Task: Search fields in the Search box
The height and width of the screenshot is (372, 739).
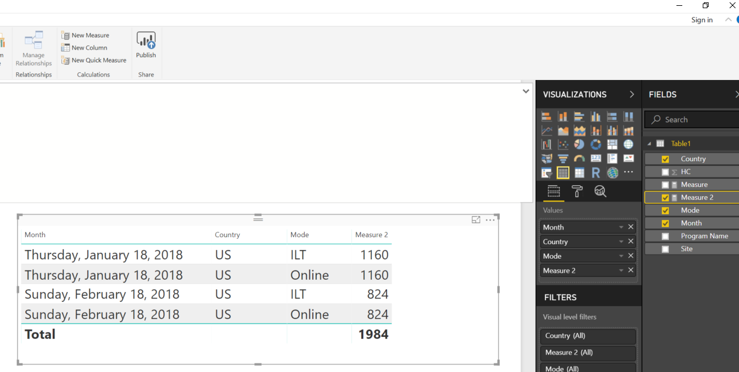Action: coord(692,120)
